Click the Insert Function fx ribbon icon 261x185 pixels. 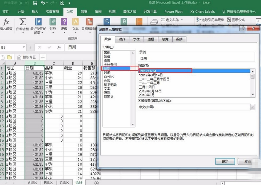[6, 22]
